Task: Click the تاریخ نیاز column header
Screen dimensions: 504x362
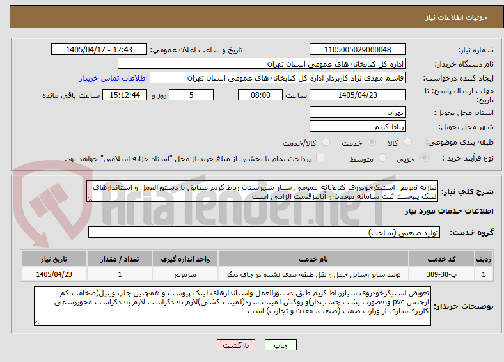Action: coord(54,259)
